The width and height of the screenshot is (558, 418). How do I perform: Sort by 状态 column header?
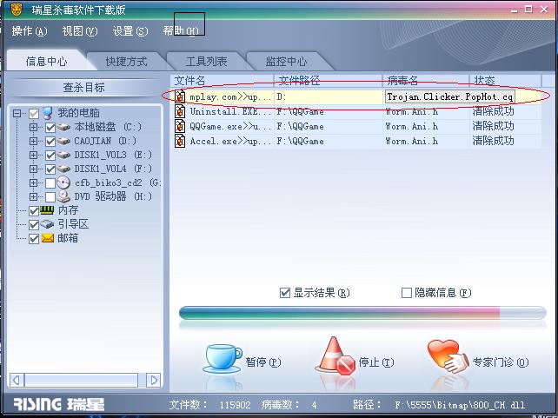point(505,81)
